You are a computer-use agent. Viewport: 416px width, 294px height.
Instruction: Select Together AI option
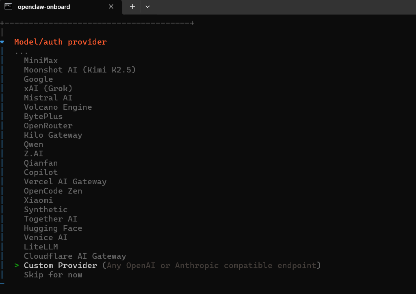(51, 219)
